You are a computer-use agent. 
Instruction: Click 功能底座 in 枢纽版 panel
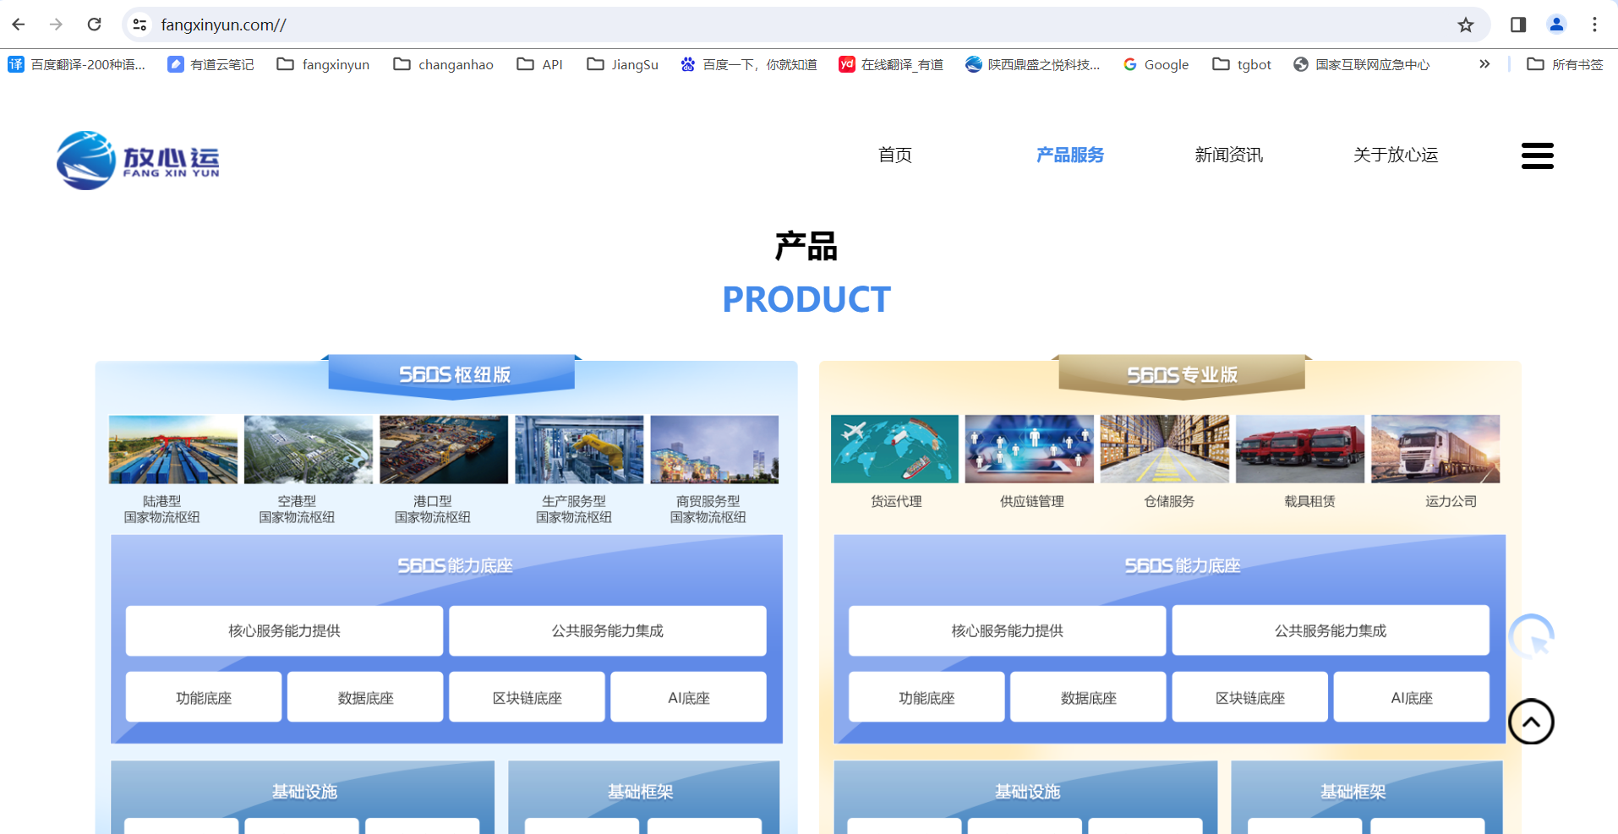[x=204, y=697]
